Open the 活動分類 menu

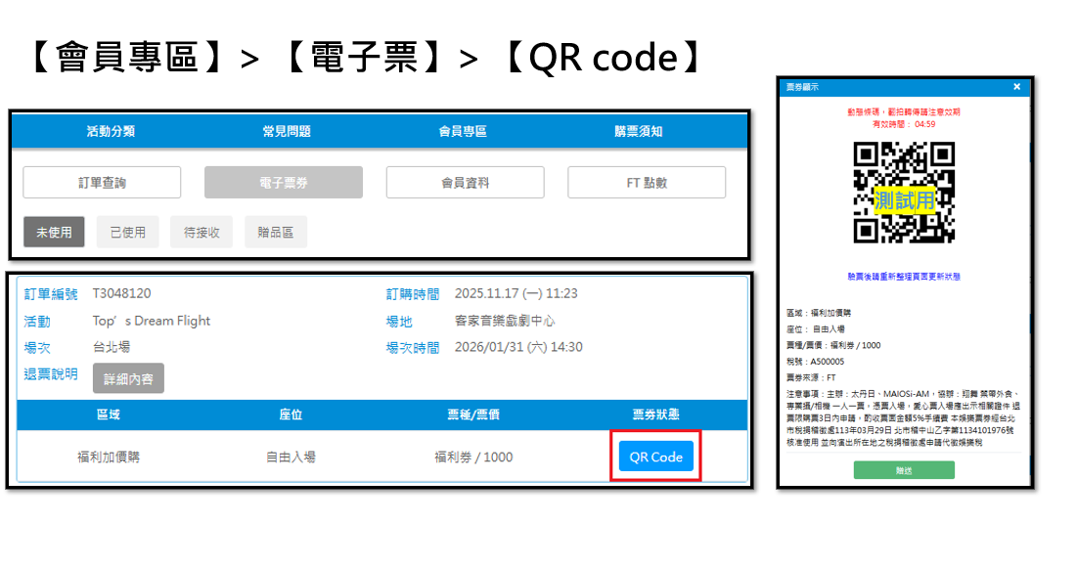tap(111, 131)
